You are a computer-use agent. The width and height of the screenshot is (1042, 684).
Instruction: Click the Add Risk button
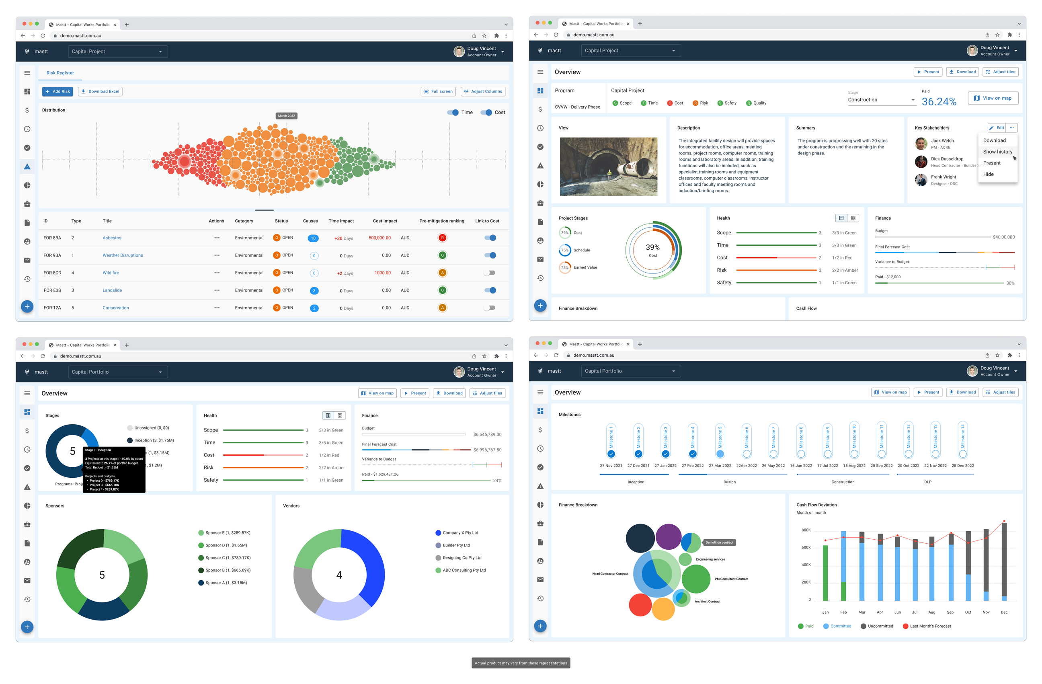point(57,91)
